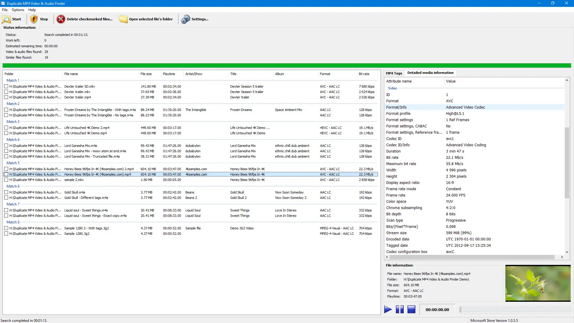
Task: Open the File menu
Action: click(5, 10)
